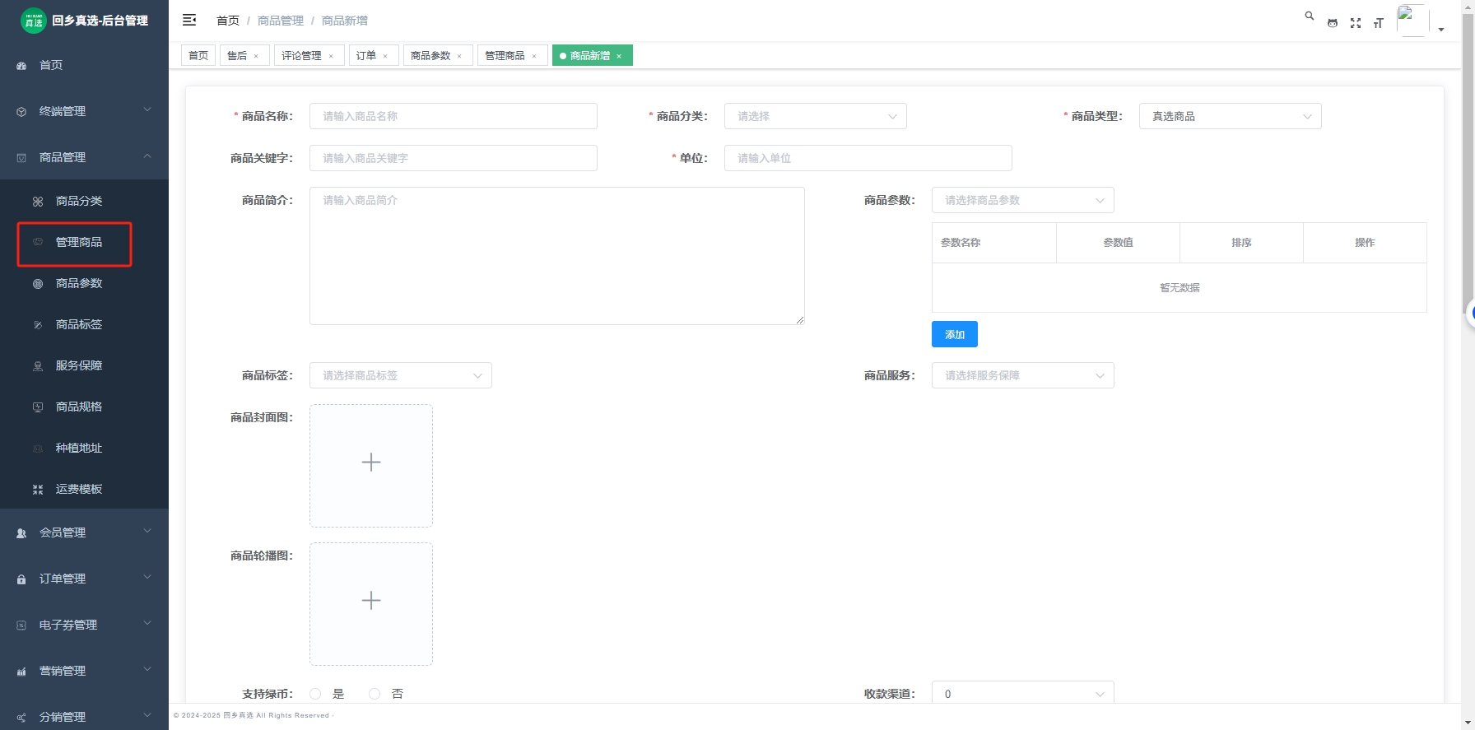Click the 商品名称 input field
Image resolution: width=1475 pixels, height=730 pixels.
453,116
